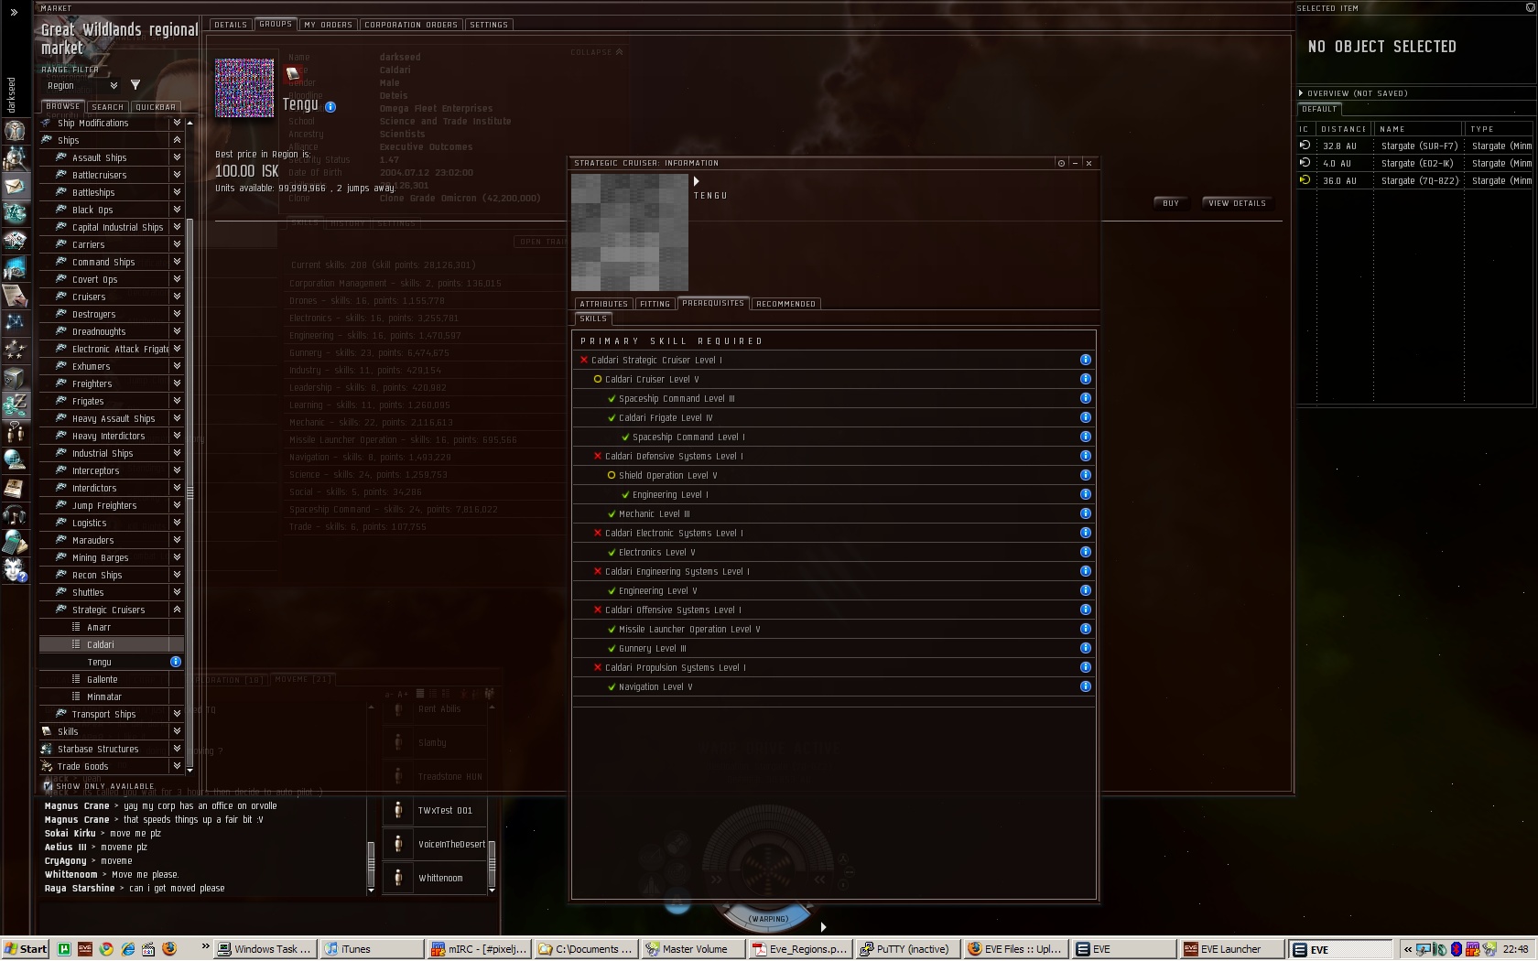This screenshot has height=961, width=1538.
Task: Expand the Trade Goods market category
Action: (177, 766)
